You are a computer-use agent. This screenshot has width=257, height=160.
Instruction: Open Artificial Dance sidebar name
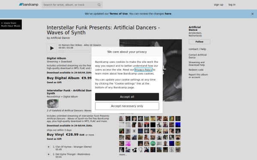(195, 29)
